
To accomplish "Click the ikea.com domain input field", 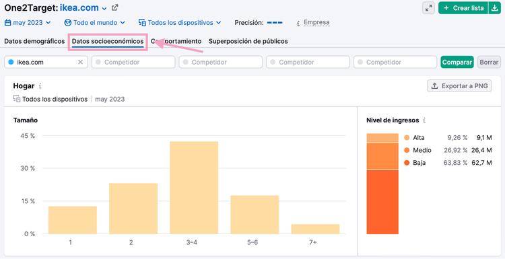I will pyautogui.click(x=46, y=62).
